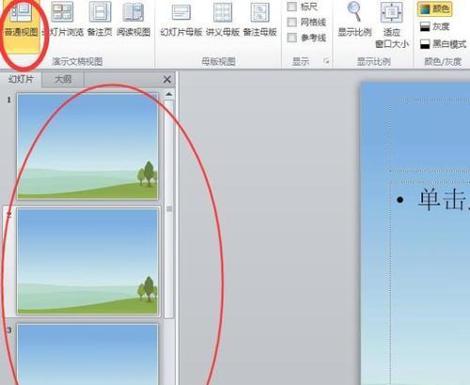The width and height of the screenshot is (470, 385).
Task: Open Notes Master (备注母版)
Action: click(x=260, y=20)
